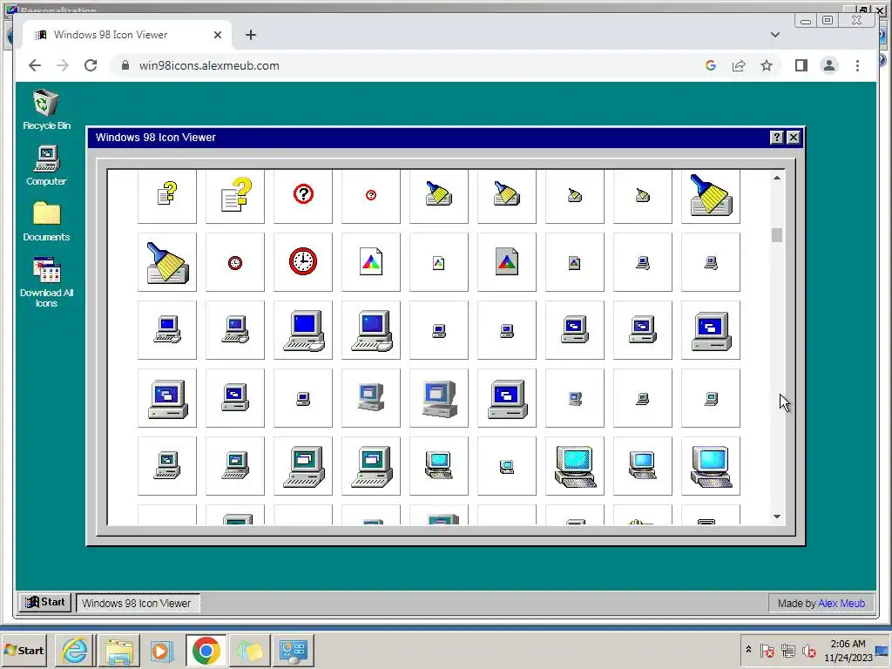Launch Internet Explorer from taskbar
The height and width of the screenshot is (669, 892).
coord(75,650)
